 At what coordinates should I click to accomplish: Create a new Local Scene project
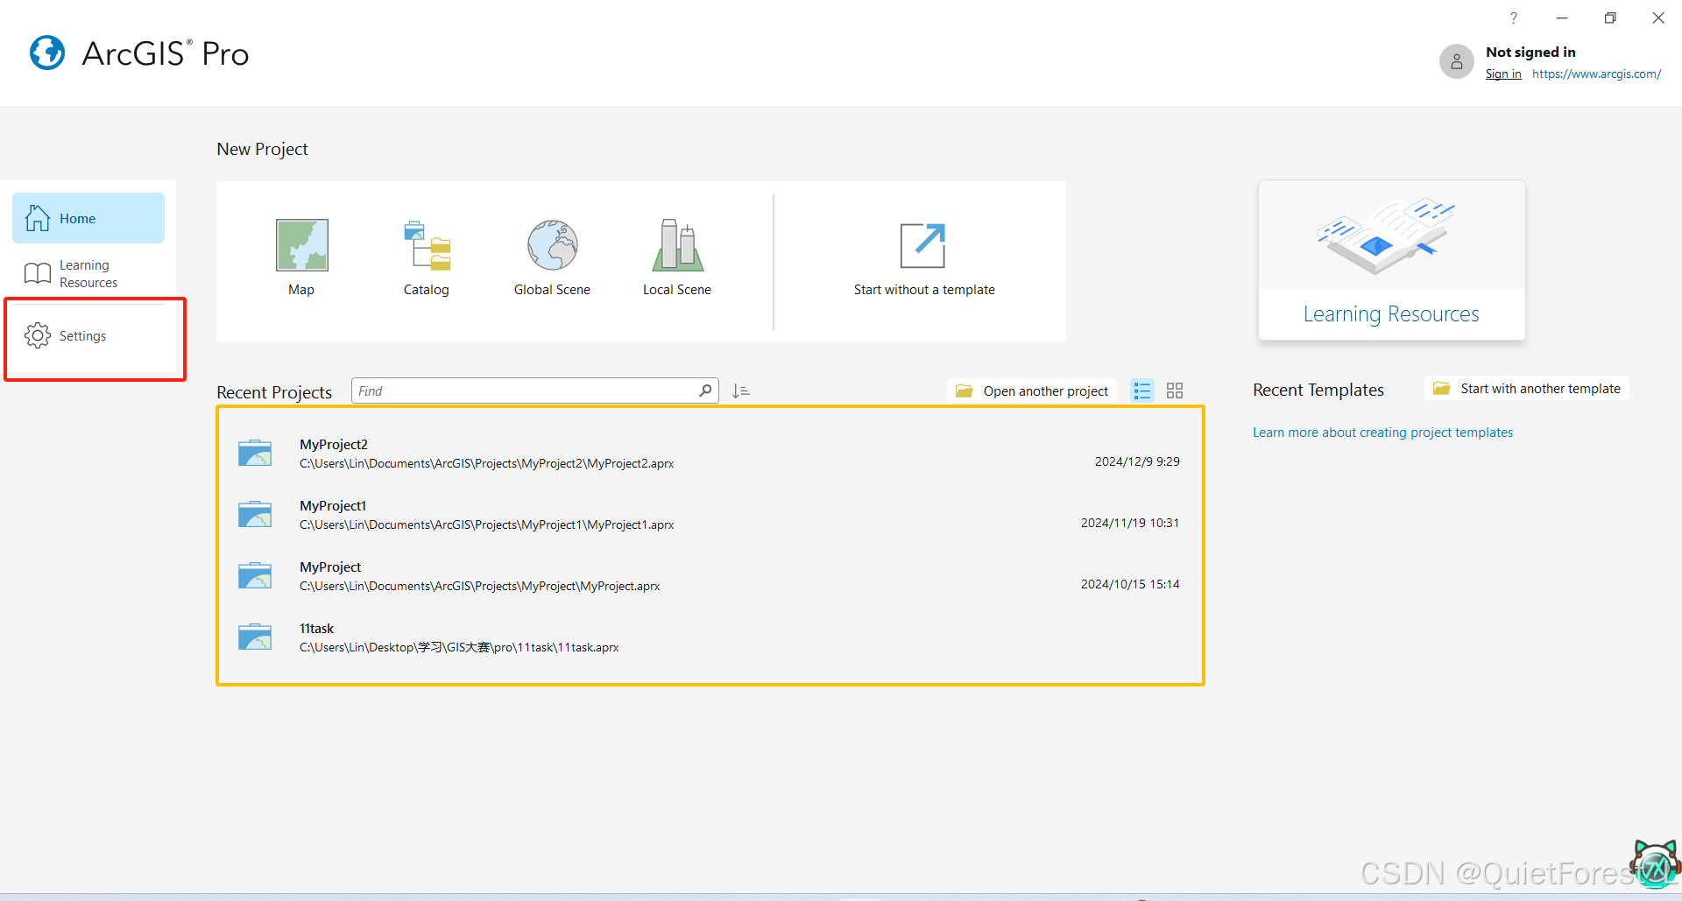677,257
